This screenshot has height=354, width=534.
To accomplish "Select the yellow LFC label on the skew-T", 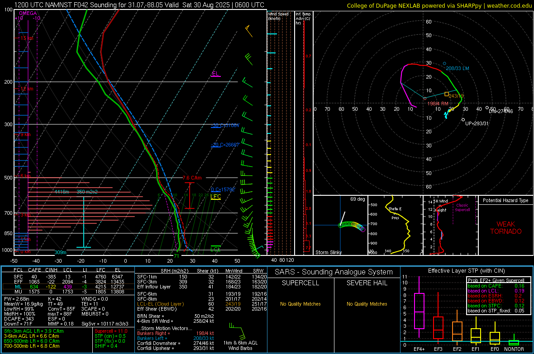I will 215,196.
